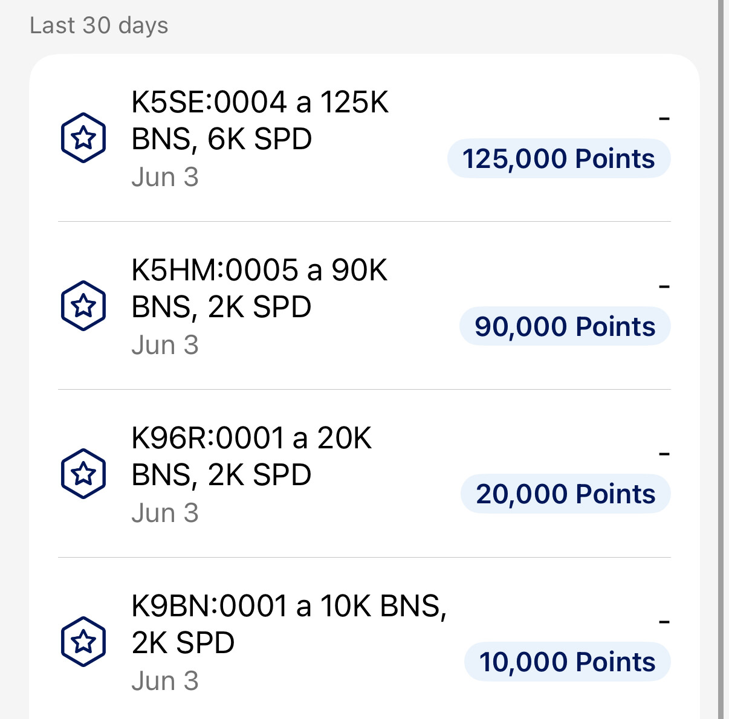Open the K5HM:0005 a 90K BNS transaction
The height and width of the screenshot is (719, 729).
364,306
